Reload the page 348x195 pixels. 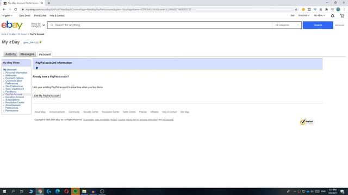[16, 10]
